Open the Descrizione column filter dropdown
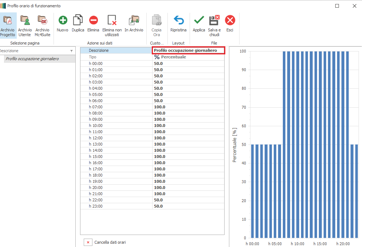The image size is (368, 247). tap(71, 51)
